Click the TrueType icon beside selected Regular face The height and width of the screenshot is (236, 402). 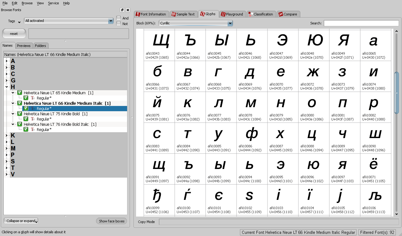click(x=33, y=109)
